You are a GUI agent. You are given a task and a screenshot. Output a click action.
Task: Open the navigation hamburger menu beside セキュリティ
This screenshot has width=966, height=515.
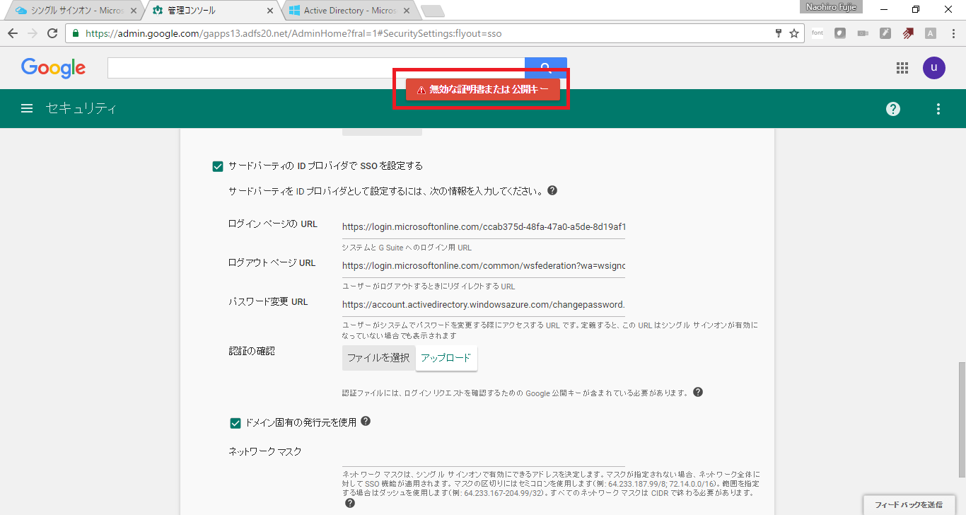26,108
